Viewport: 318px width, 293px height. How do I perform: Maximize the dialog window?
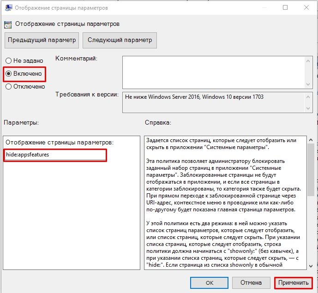(x=285, y=7)
